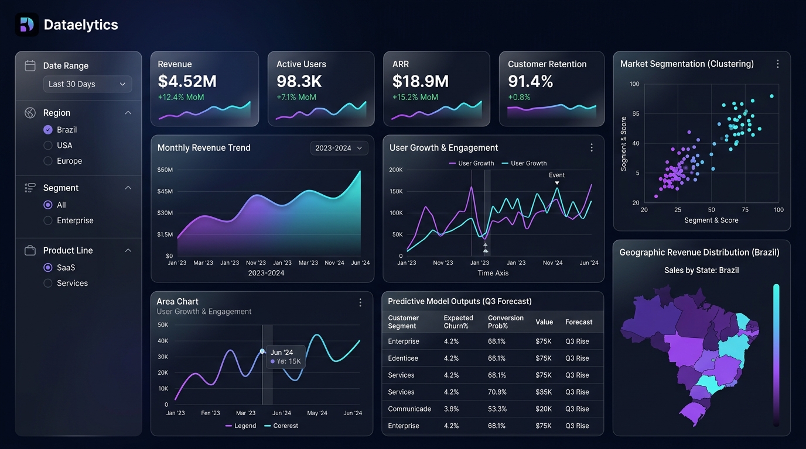Collapse the Segment filter section
This screenshot has height=449, width=806.
(128, 188)
